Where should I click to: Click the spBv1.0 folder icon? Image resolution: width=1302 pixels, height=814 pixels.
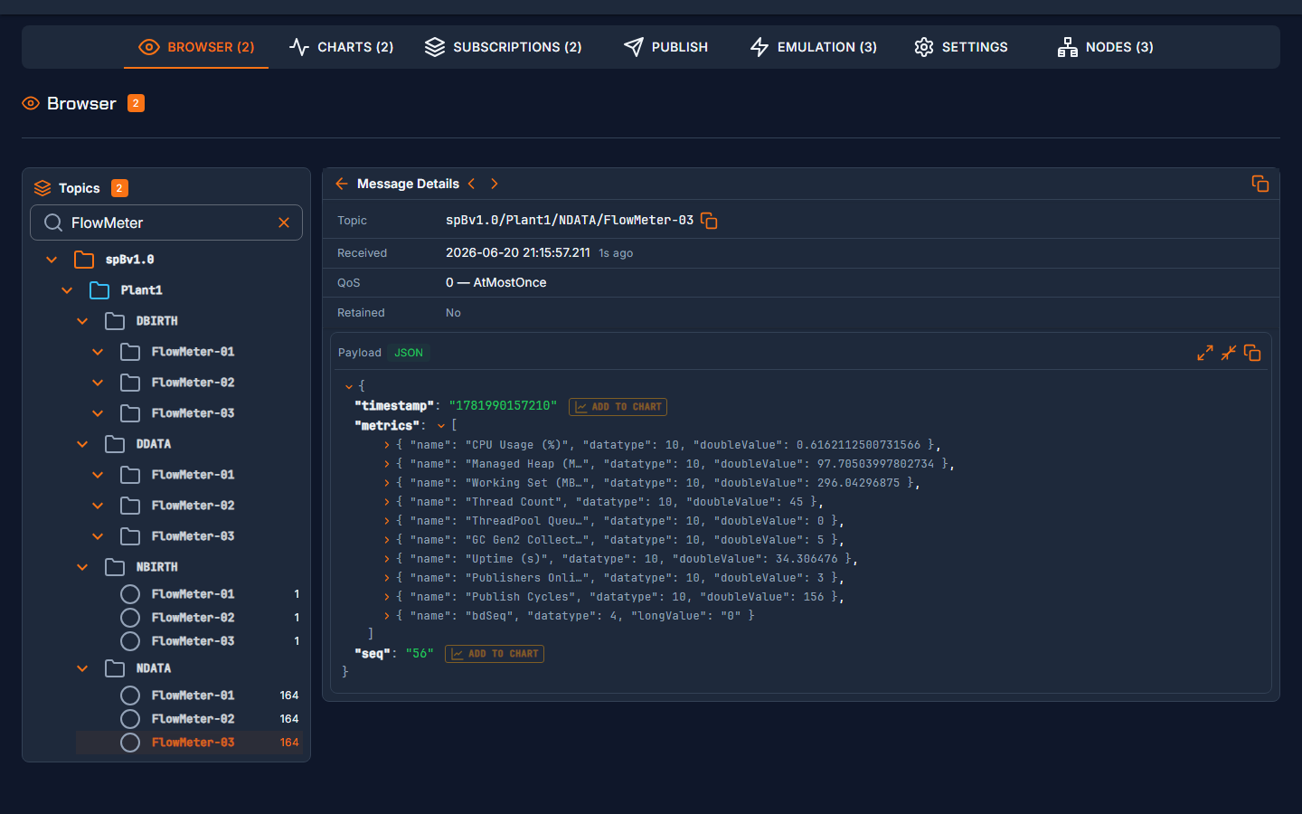pos(84,260)
